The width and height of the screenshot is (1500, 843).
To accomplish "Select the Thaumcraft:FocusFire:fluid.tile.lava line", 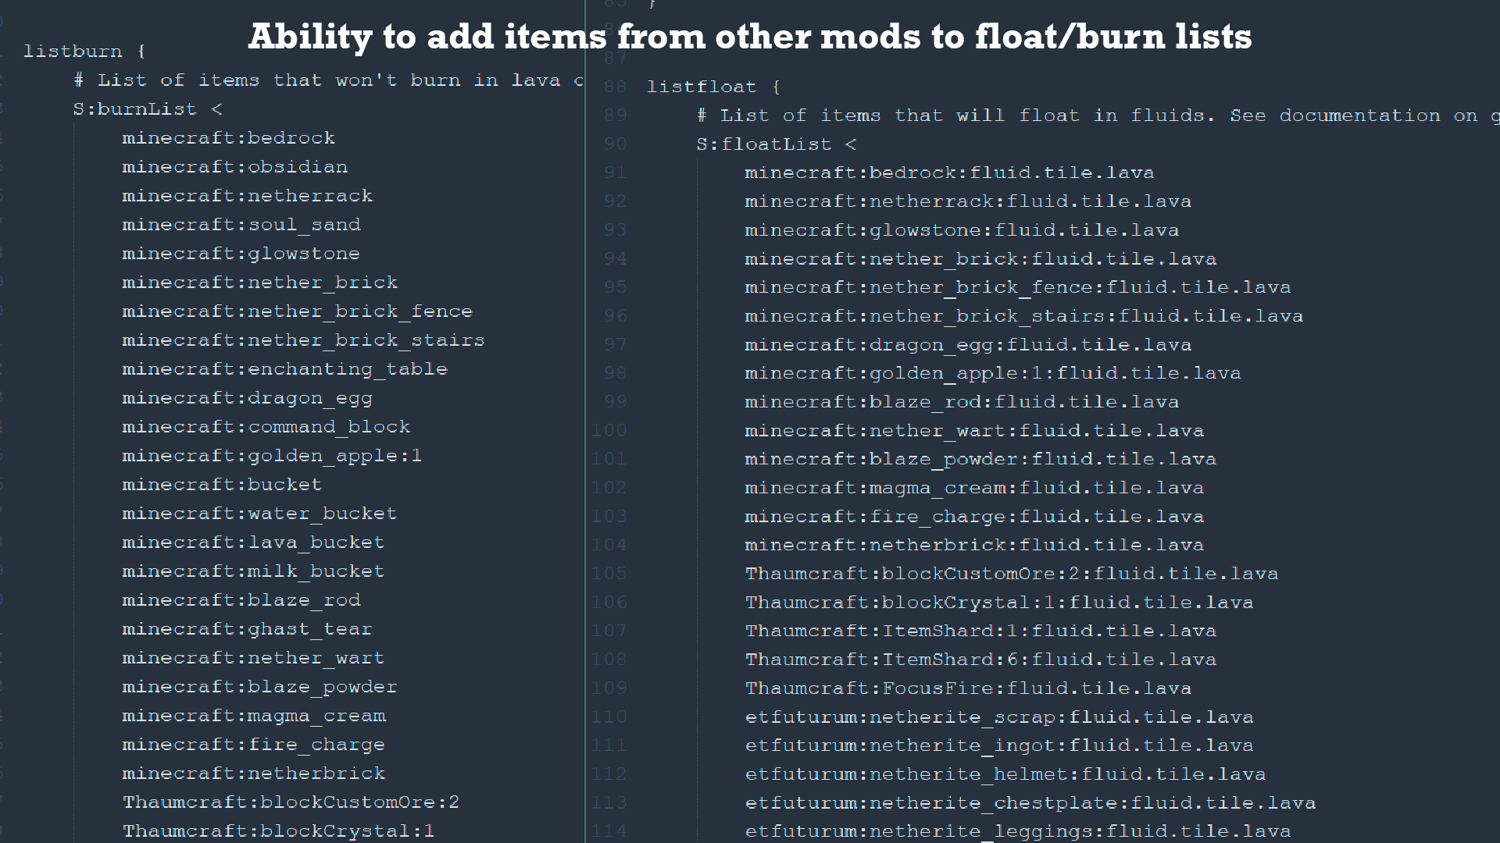I will point(968,688).
